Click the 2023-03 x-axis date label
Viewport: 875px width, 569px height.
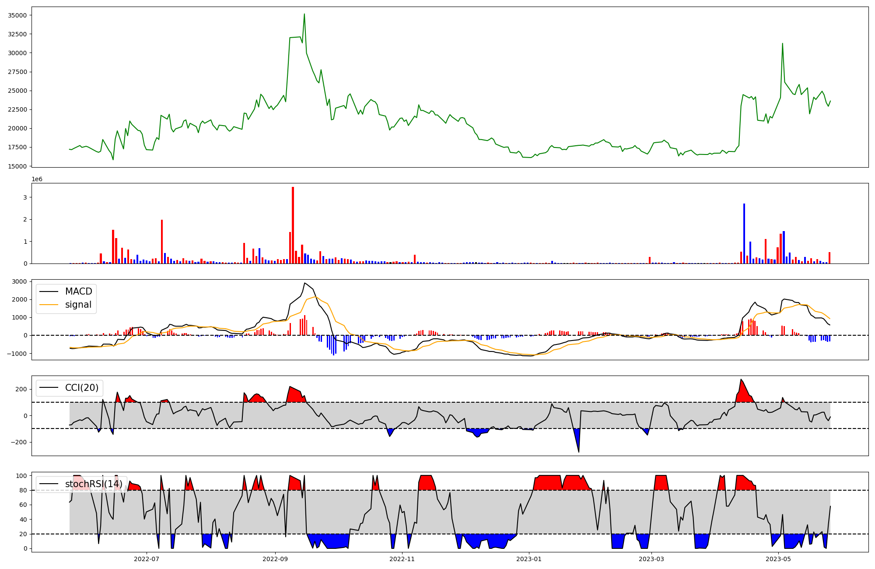[652, 559]
